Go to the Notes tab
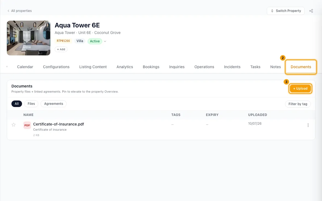The image size is (322, 201). (x=275, y=67)
